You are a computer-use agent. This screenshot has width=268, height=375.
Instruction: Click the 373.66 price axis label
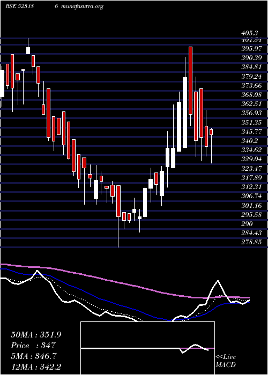[251, 85]
